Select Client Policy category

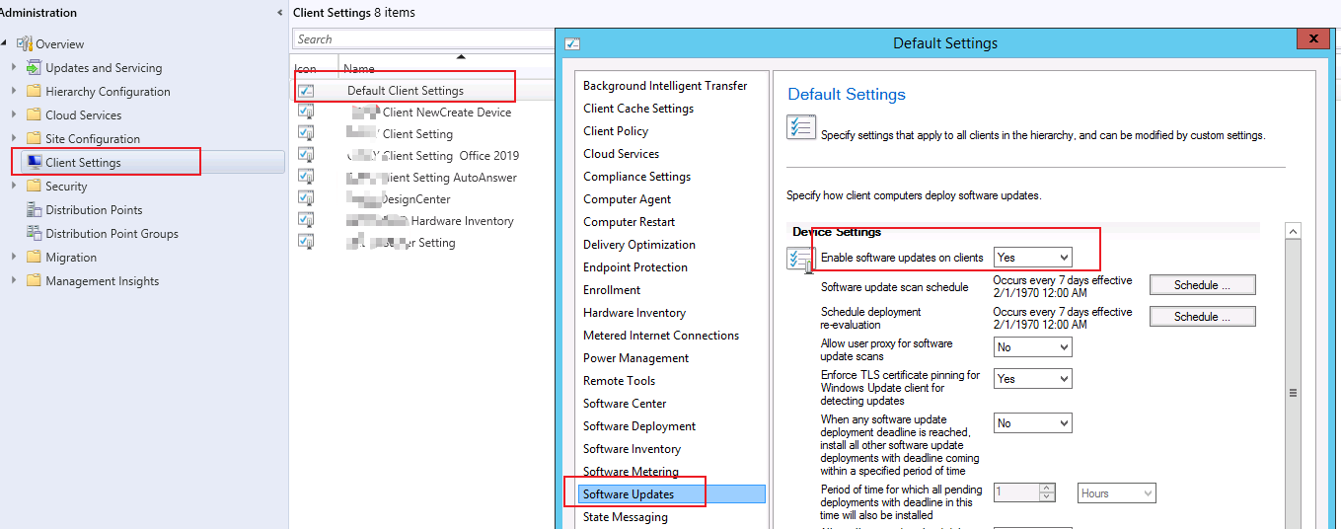616,131
